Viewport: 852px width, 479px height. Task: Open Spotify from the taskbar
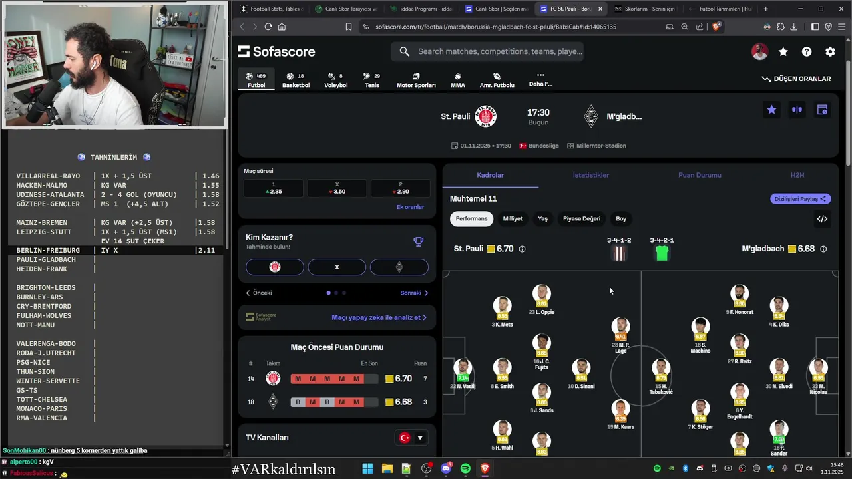pyautogui.click(x=465, y=468)
